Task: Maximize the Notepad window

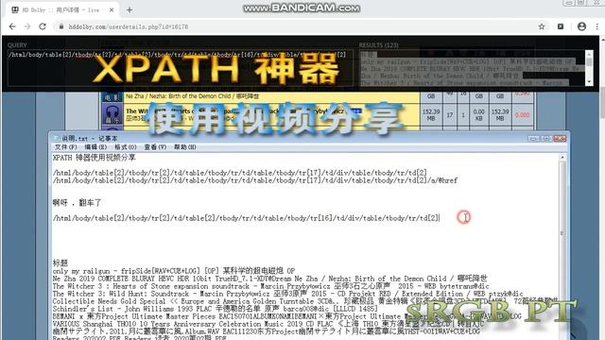Action: click(546, 138)
